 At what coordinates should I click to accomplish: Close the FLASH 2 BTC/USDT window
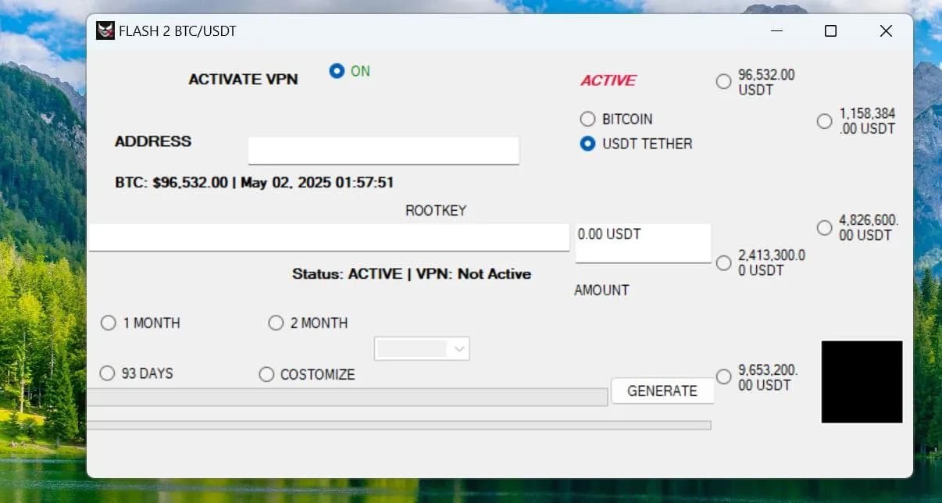click(x=885, y=31)
